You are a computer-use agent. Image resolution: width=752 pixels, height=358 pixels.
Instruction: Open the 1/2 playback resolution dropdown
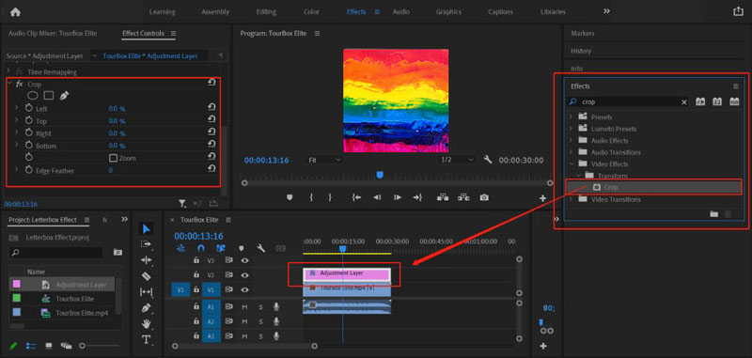point(457,160)
